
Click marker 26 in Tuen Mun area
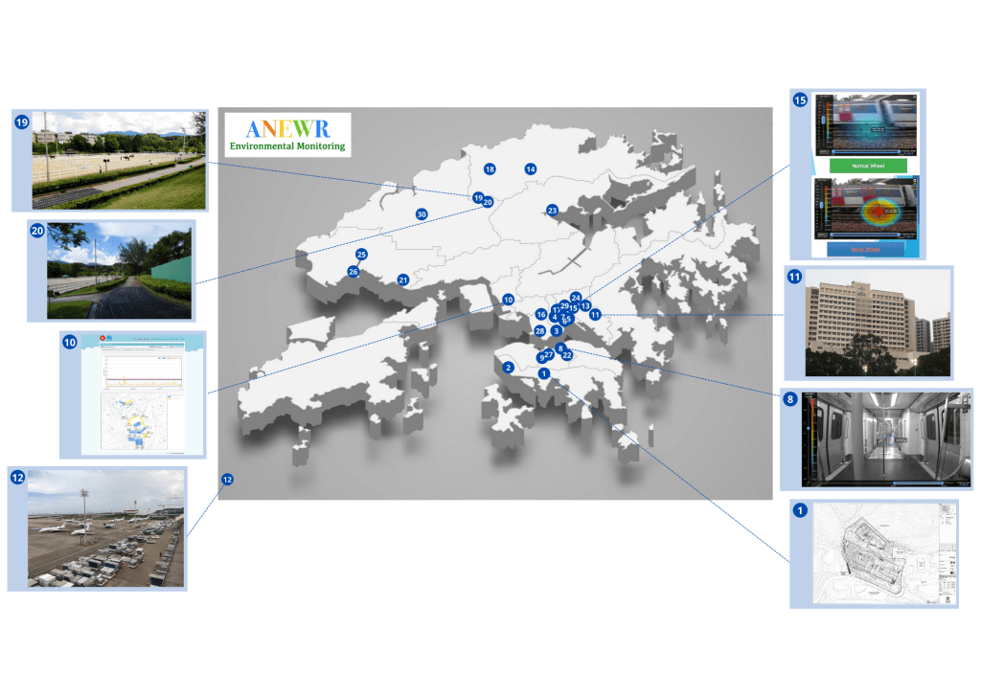[353, 273]
